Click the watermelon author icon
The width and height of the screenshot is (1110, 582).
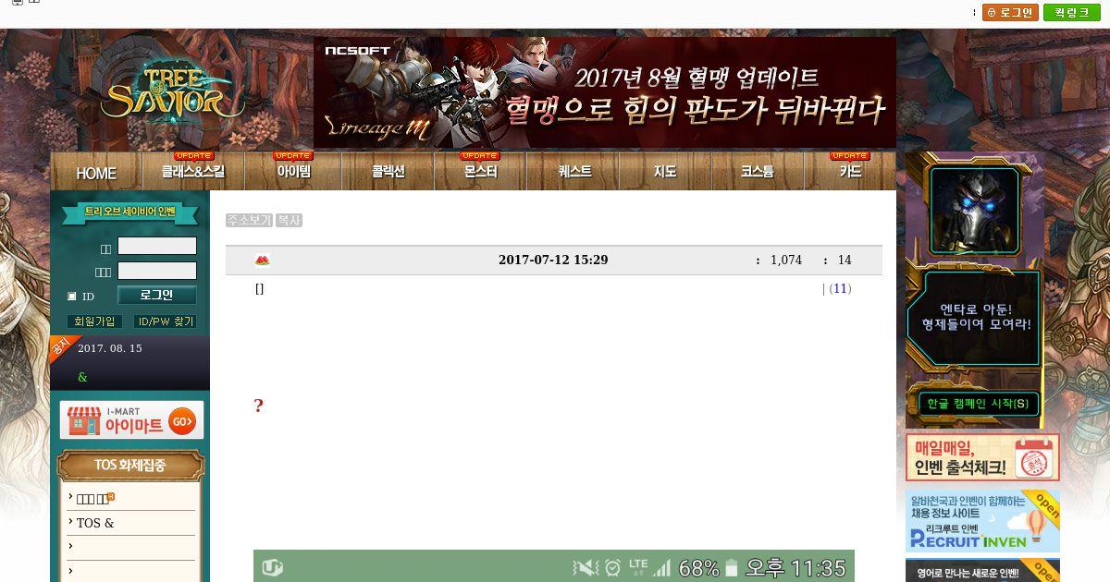(262, 261)
